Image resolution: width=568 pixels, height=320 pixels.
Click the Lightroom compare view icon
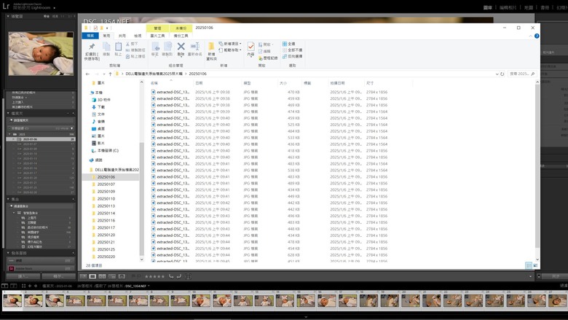103,276
